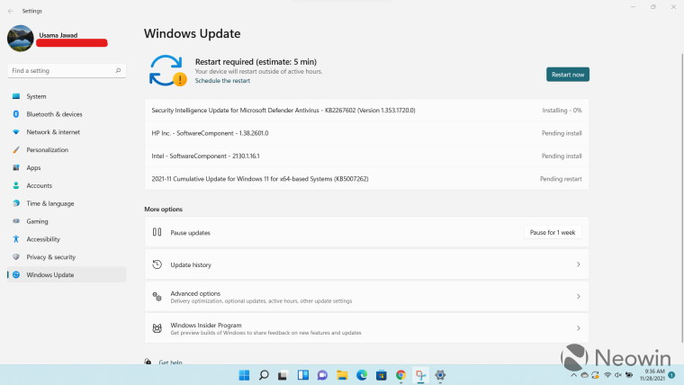The width and height of the screenshot is (684, 385).
Task: Open the Windows Start button
Action: [x=244, y=375]
